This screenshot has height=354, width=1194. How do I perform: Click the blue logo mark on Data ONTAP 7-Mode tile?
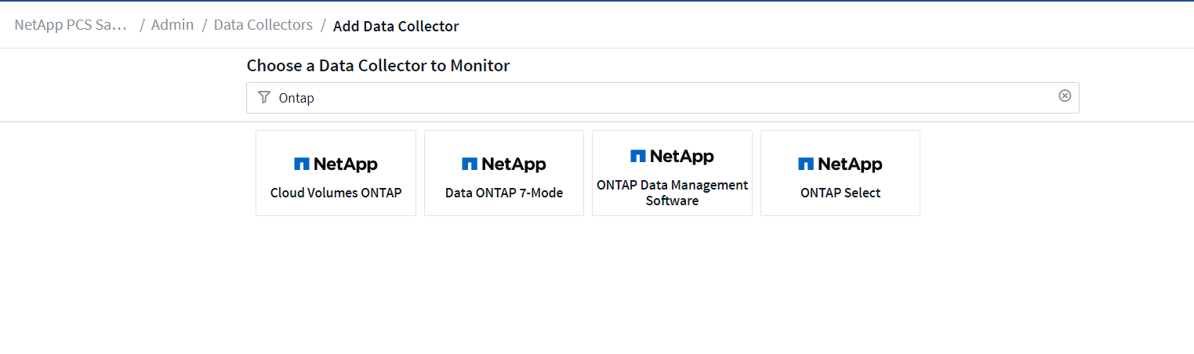click(x=470, y=164)
